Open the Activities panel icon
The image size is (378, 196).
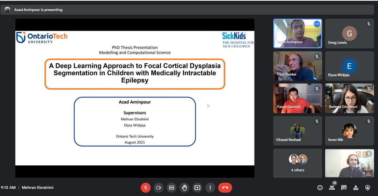click(356, 187)
